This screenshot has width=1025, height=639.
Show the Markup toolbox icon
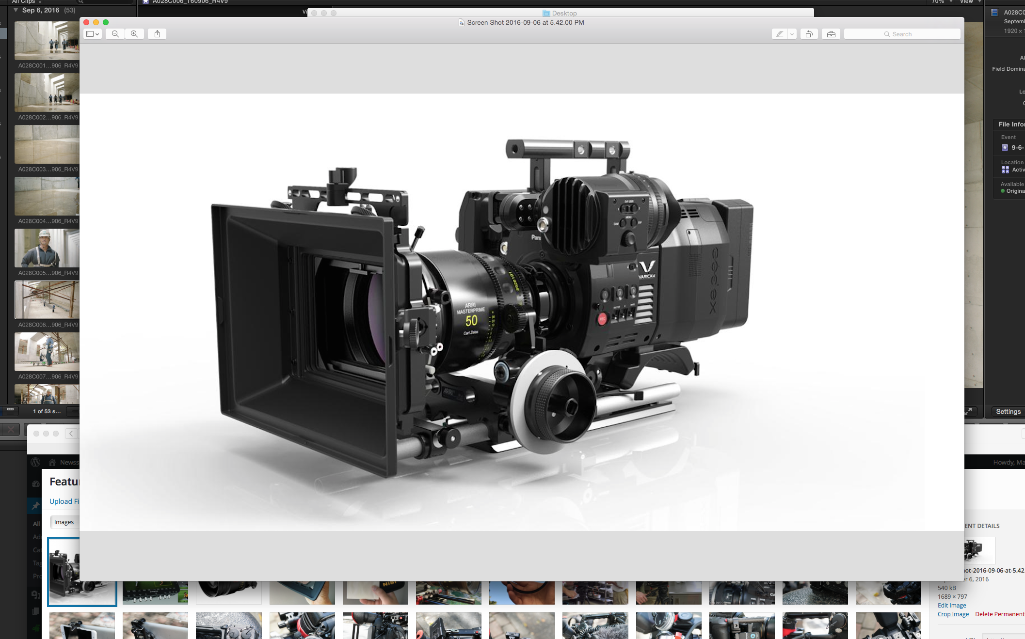point(831,34)
